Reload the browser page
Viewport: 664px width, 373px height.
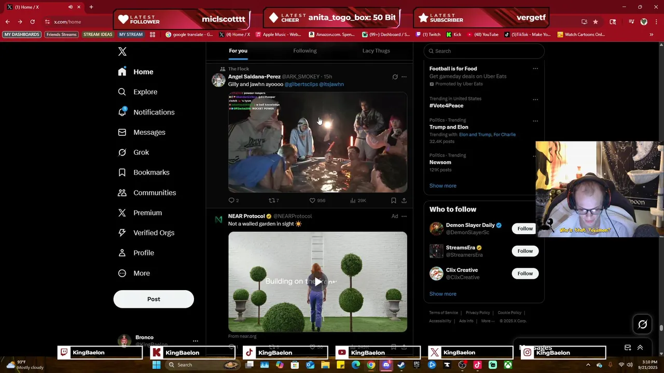[32, 22]
